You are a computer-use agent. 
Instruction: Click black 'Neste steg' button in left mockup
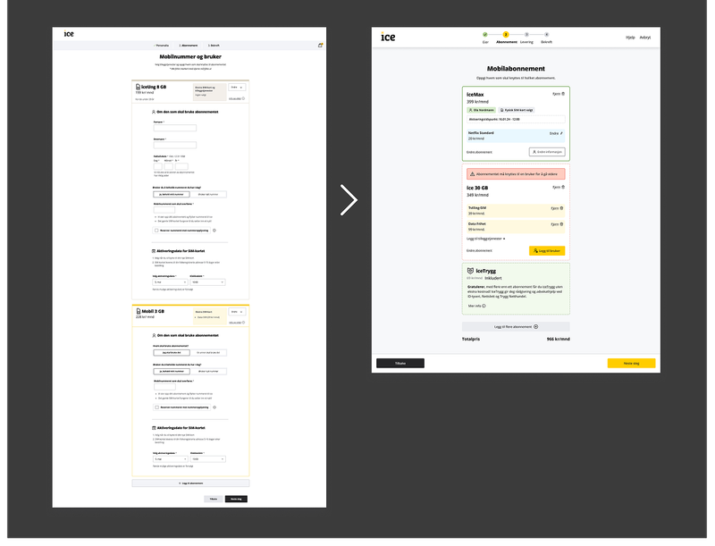click(x=236, y=499)
